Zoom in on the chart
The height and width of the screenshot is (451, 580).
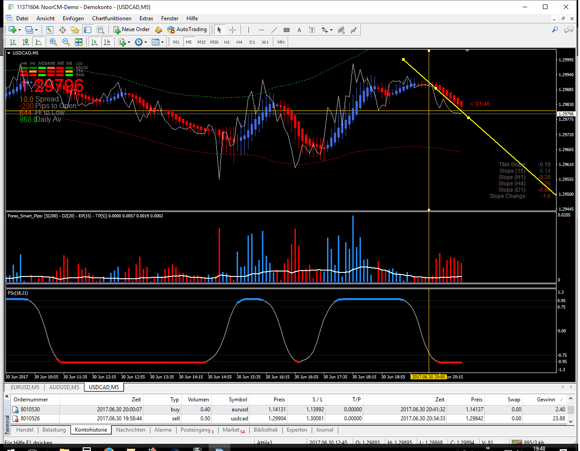(x=53, y=42)
